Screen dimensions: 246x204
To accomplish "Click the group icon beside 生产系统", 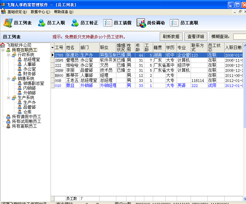I will point(14,98).
